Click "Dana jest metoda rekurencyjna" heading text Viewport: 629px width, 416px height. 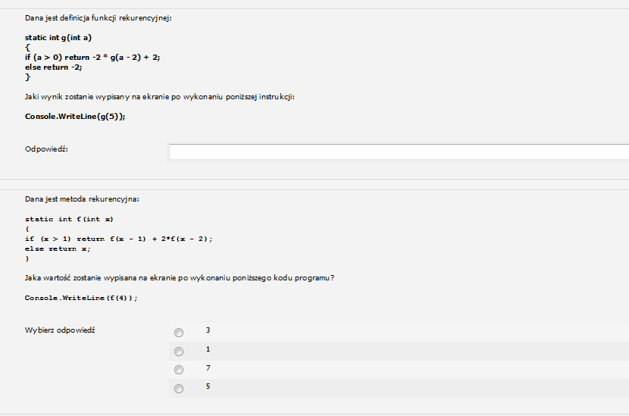point(82,199)
